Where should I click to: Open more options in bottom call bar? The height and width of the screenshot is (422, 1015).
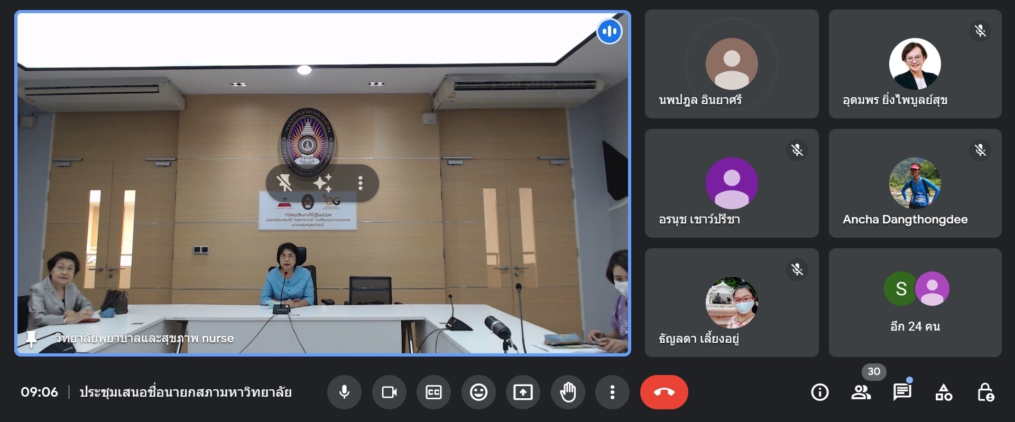(612, 392)
